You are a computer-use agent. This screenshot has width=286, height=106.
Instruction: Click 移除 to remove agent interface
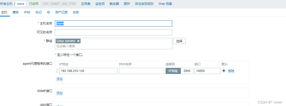(x=231, y=71)
